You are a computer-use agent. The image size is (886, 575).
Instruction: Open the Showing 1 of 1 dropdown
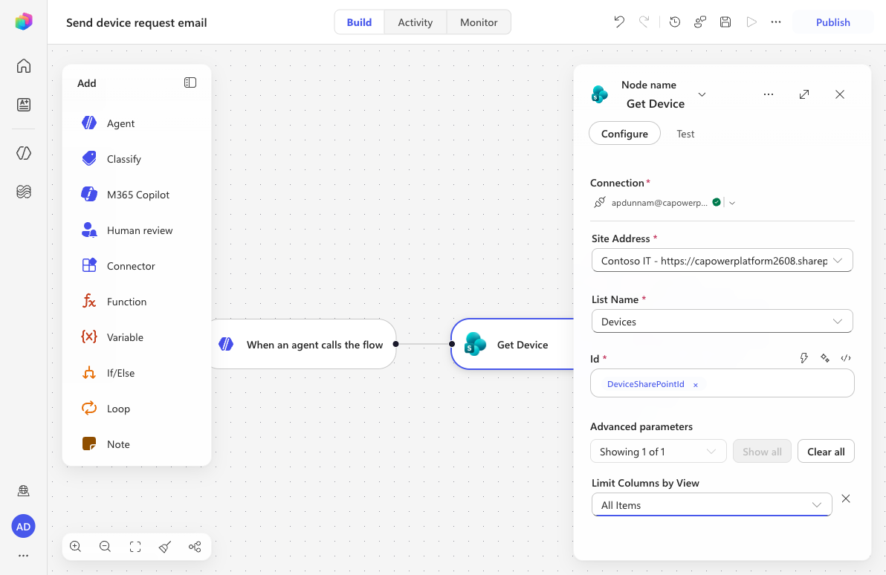point(659,451)
